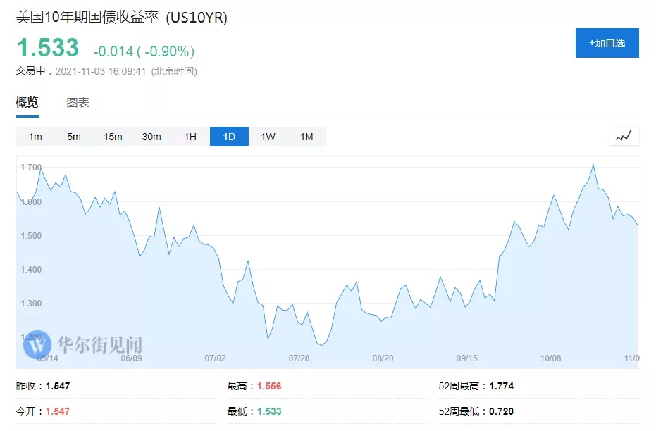Click the 09/15 date on chart axis
This screenshot has width=656, height=431.
coord(467,358)
